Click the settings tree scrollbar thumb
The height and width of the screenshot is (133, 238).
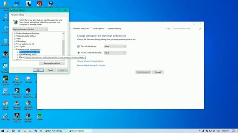[63, 48]
